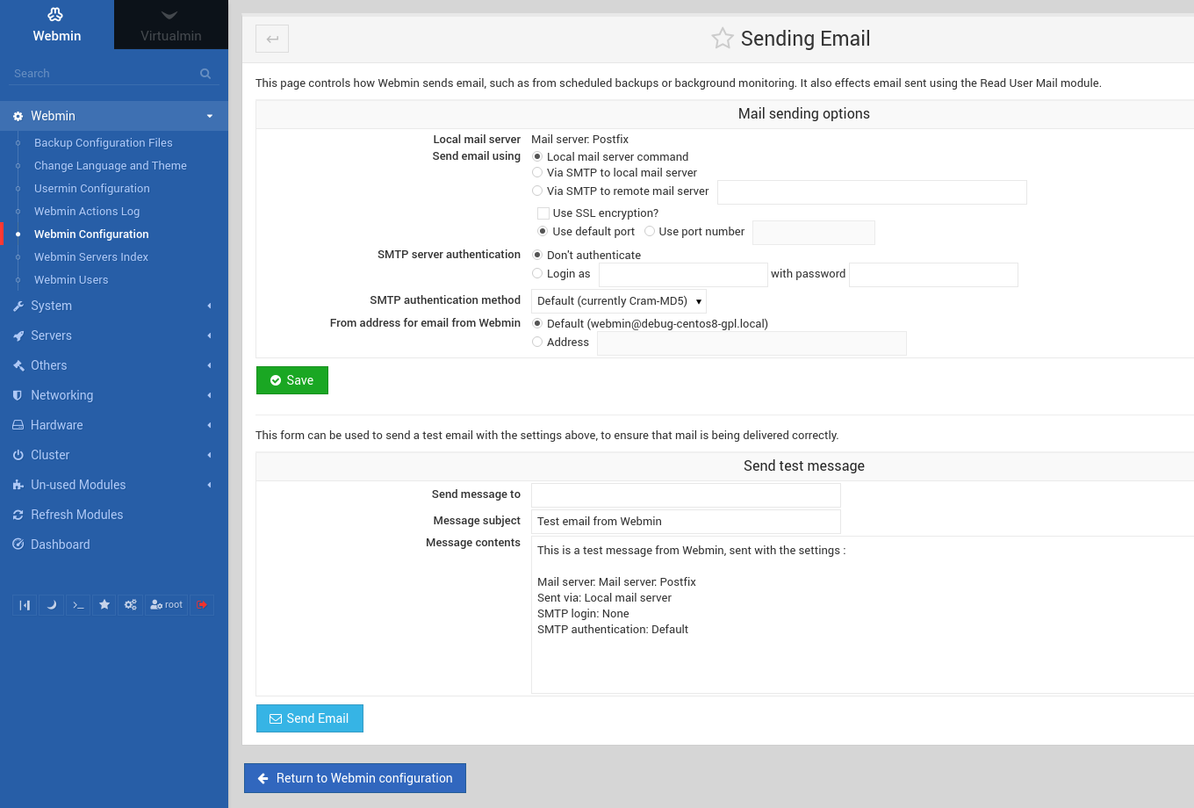Expand the Networking section

61,394
